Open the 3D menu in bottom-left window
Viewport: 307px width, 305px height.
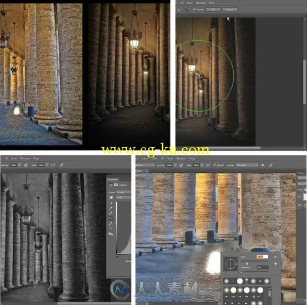(6, 159)
